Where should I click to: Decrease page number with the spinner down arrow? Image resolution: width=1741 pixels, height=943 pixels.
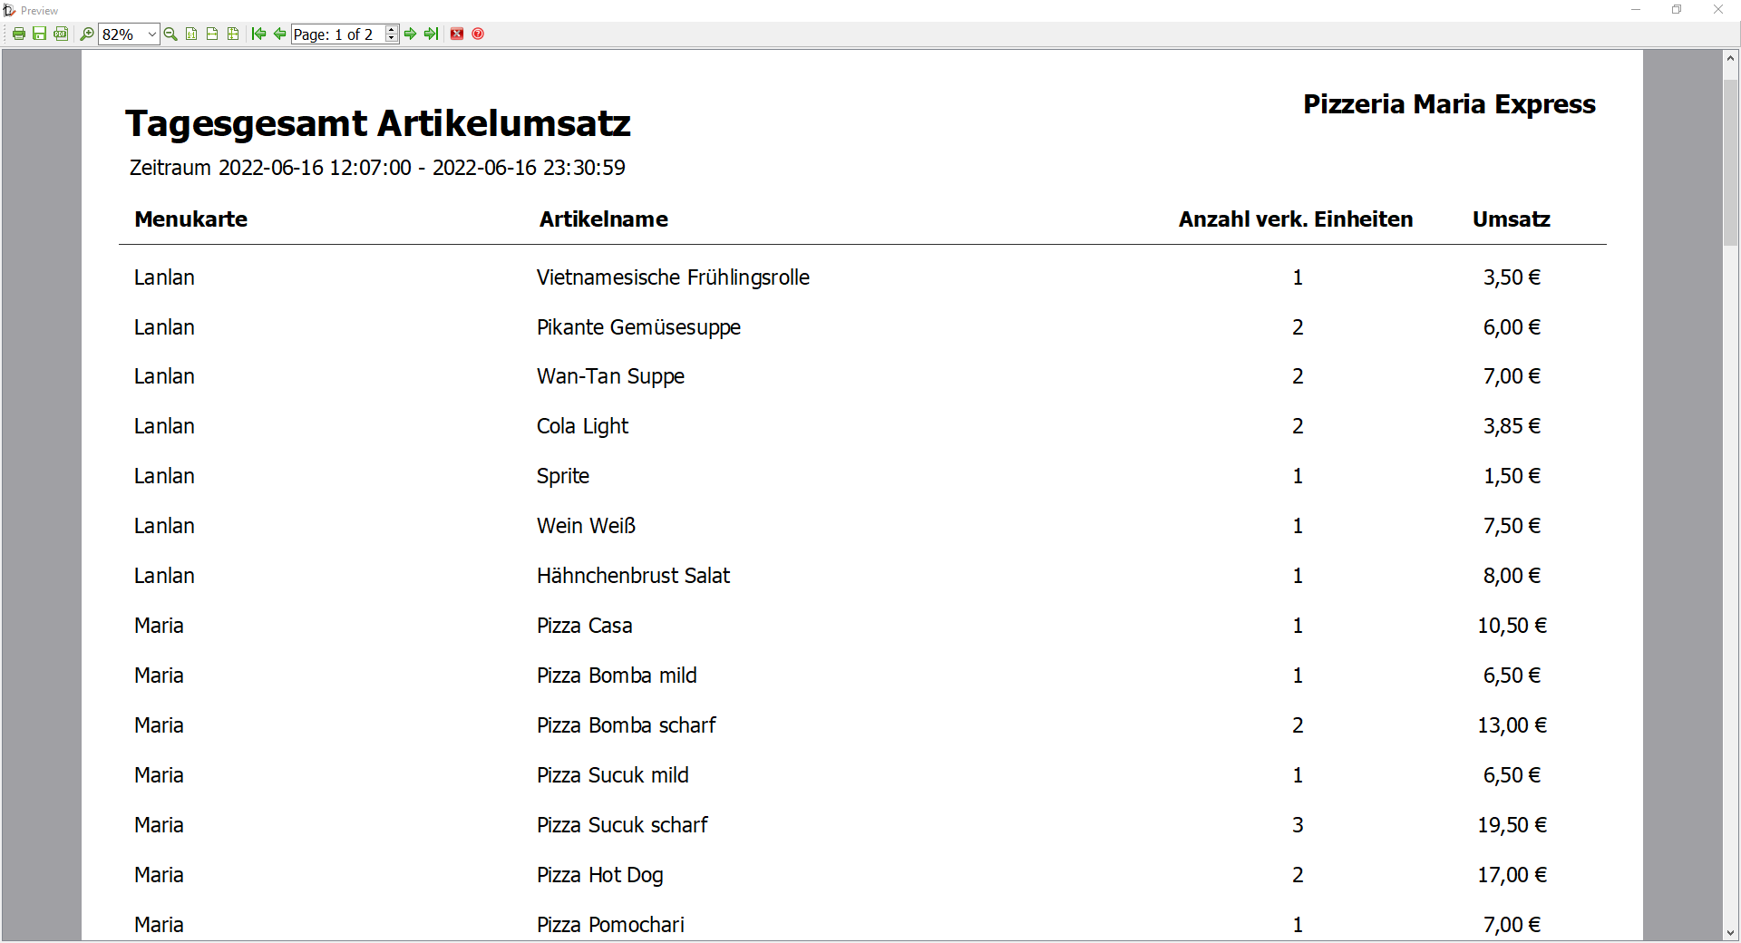click(x=392, y=39)
